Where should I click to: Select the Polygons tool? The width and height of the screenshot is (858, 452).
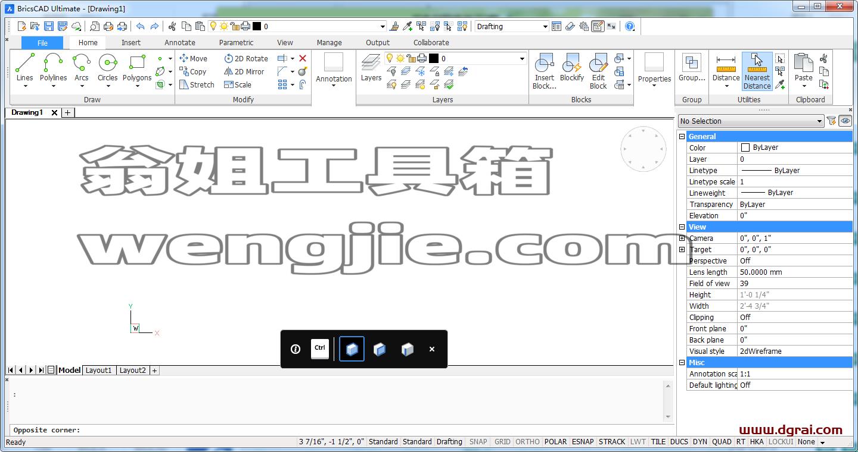(137, 67)
